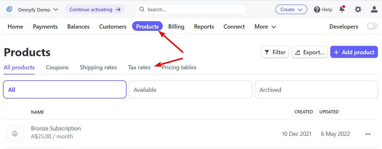Select the Available filter option
This screenshot has width=382, height=149.
click(190, 90)
